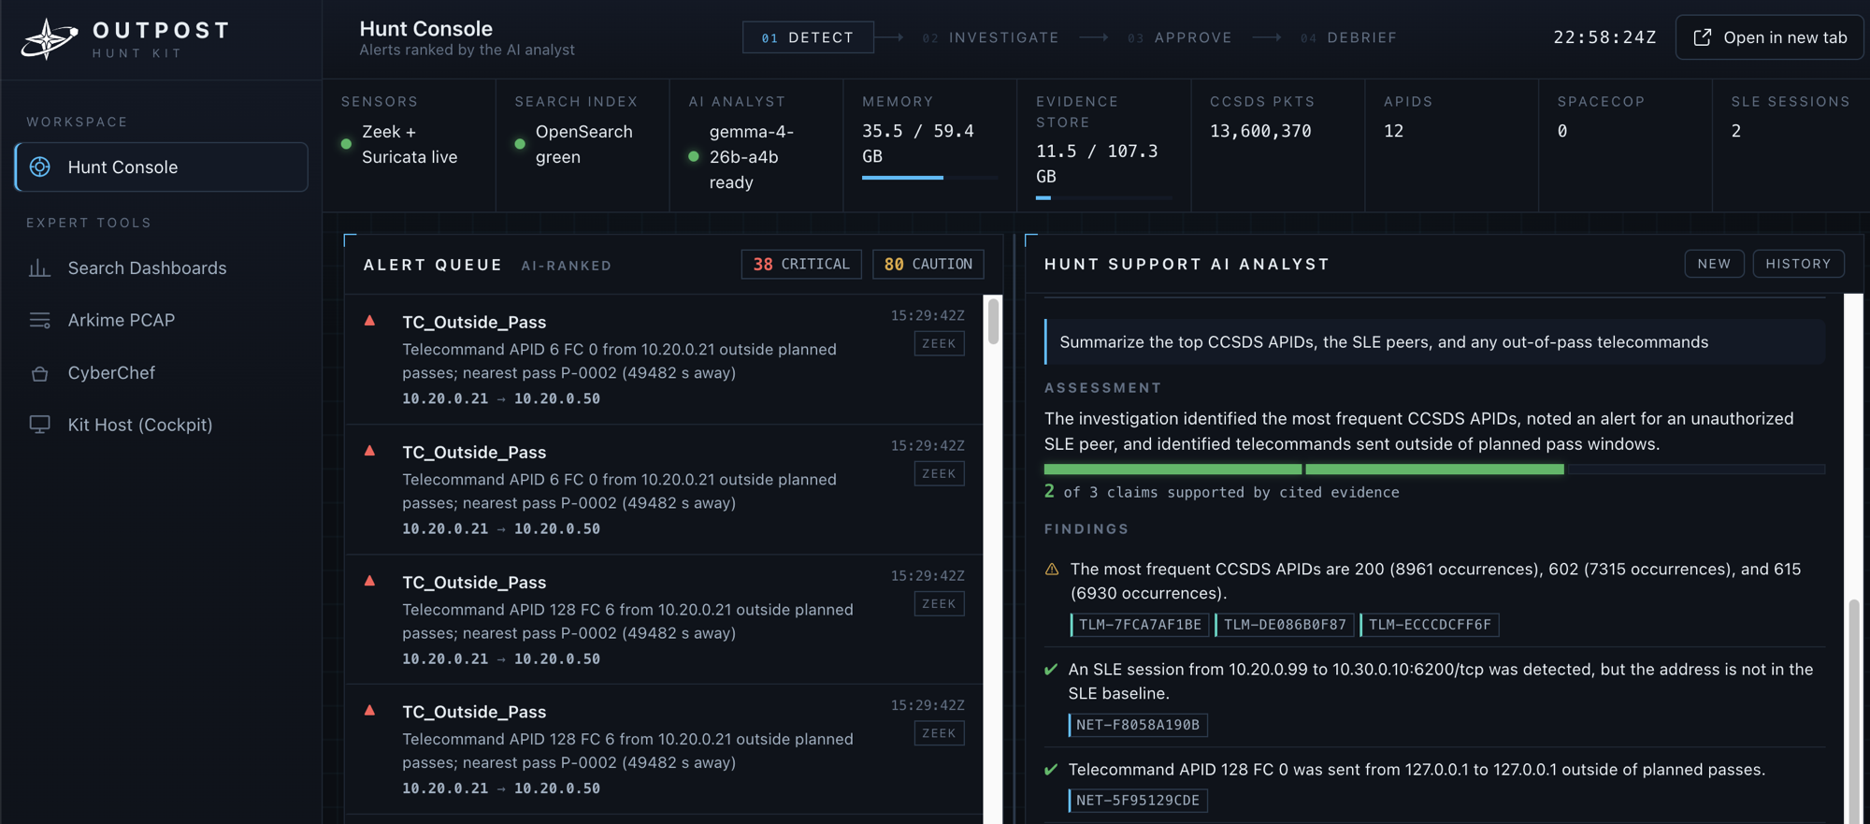Filter by 80 Caution alerts
The height and width of the screenshot is (824, 1870).
[928, 265]
